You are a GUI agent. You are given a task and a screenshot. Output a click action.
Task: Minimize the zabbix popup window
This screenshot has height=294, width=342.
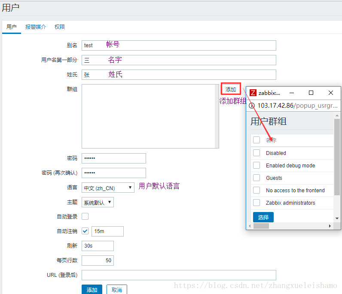pyautogui.click(x=292, y=93)
